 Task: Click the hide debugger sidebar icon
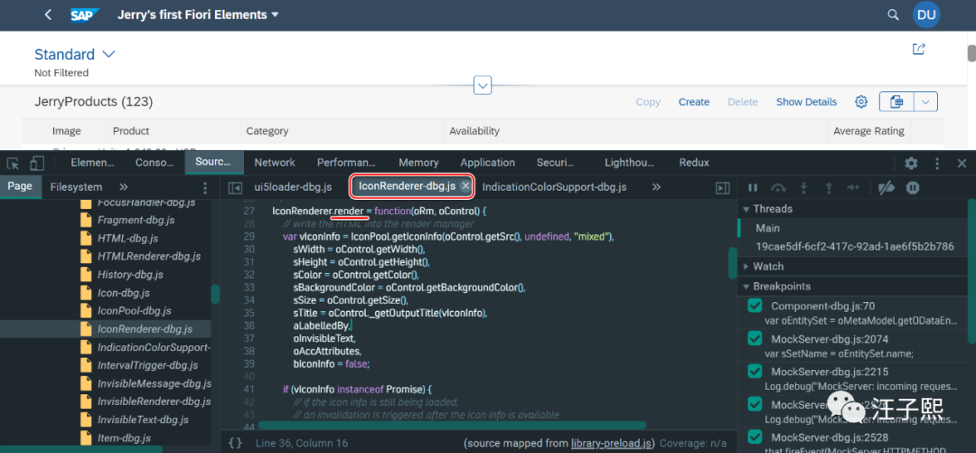tap(723, 187)
